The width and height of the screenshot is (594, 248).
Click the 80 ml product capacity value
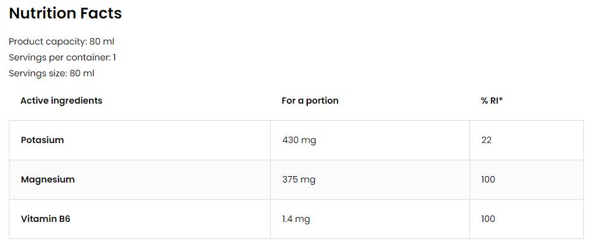pos(102,41)
